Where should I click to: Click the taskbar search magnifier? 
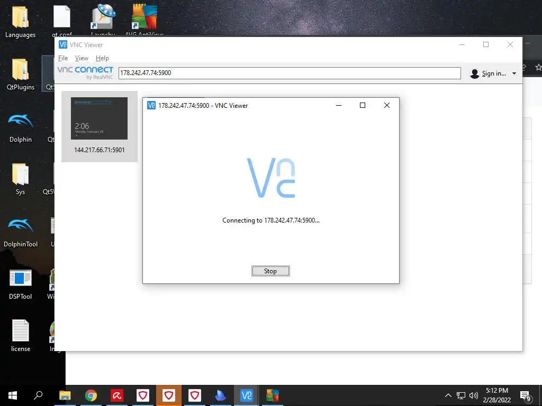38,395
